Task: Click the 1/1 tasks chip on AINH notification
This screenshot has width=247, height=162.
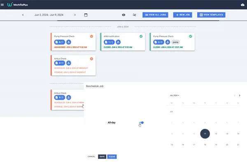Action: [109, 42]
